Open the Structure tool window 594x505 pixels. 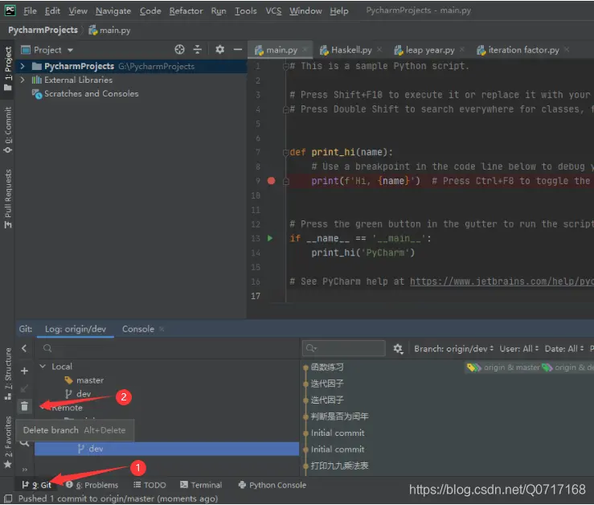7,374
